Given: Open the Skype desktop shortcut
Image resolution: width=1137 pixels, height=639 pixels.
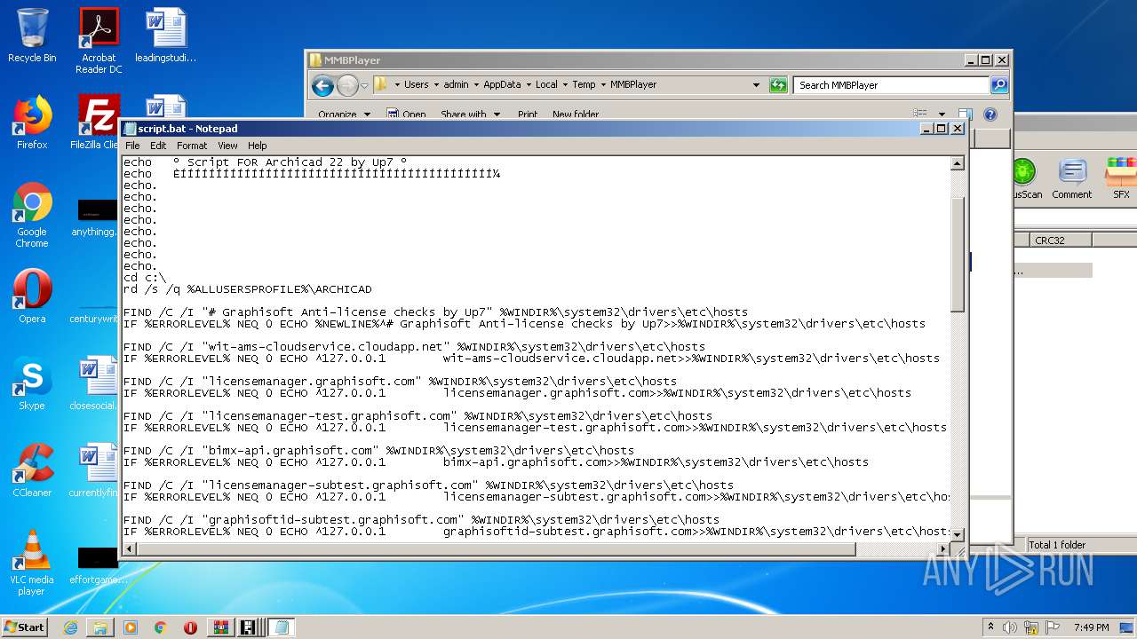Looking at the screenshot, I should 32,383.
